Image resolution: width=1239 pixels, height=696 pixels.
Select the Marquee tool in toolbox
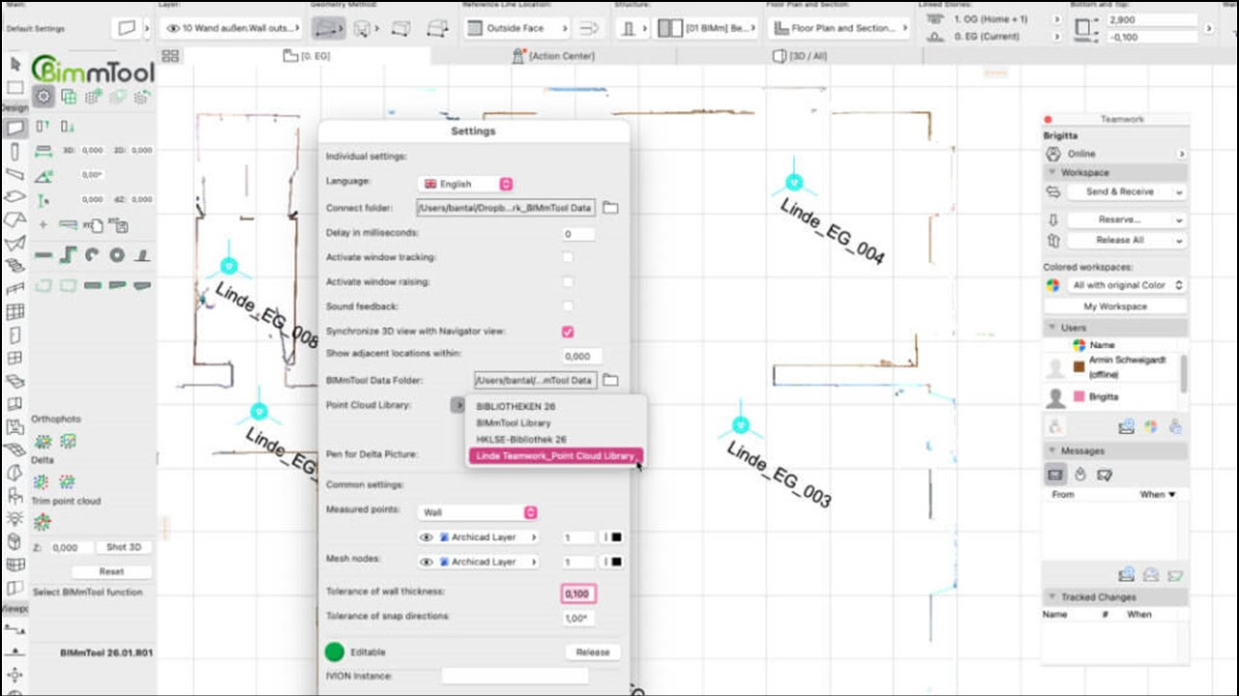tap(15, 88)
